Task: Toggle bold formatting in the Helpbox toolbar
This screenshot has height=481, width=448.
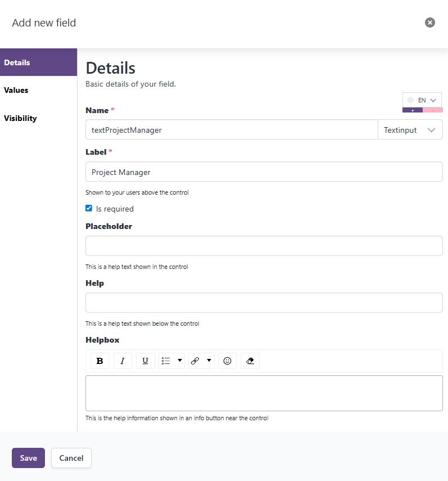Action: [99, 361]
